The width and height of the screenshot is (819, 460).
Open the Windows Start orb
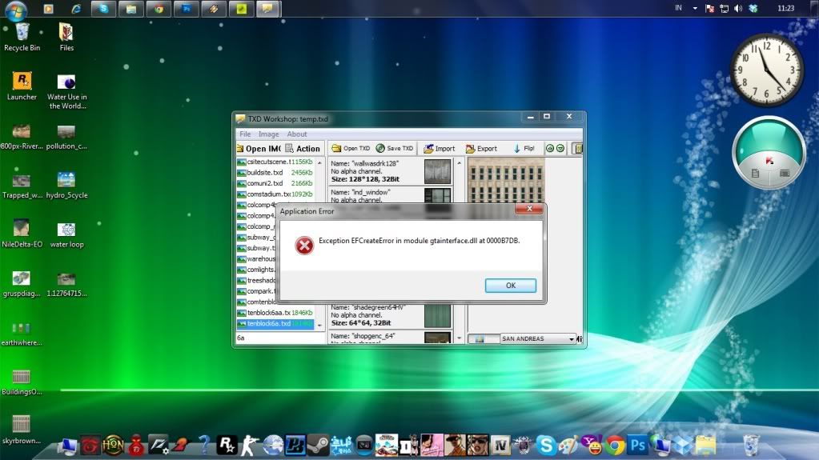tap(16, 10)
